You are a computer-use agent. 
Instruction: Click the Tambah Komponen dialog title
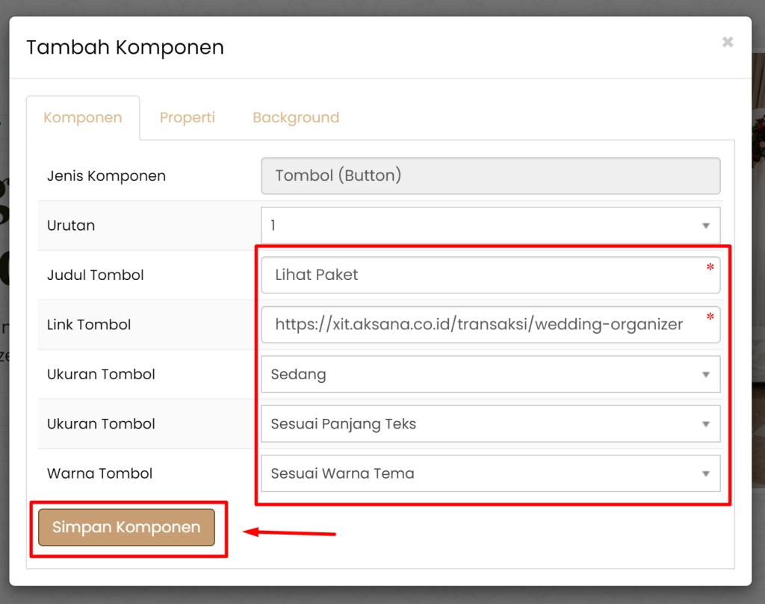pos(125,48)
